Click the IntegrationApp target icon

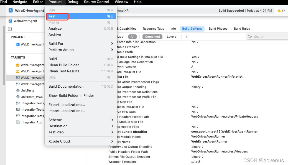coord(18,122)
